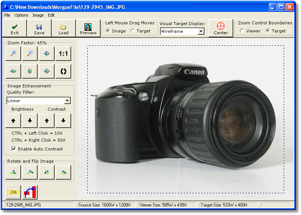Click the first button in Rotate and Flip Image
This screenshot has height=215, width=301.
[x=13, y=172]
